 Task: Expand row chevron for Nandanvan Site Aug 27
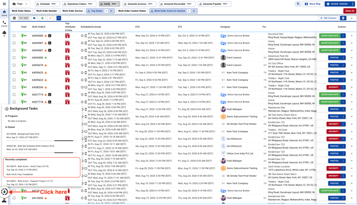point(352,109)
